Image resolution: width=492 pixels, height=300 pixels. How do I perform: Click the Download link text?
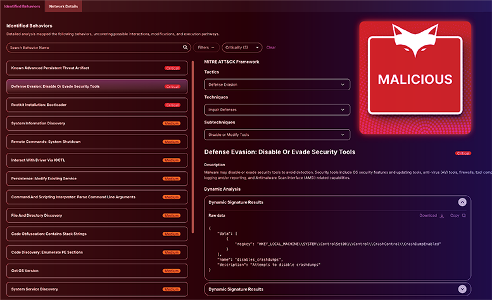pyautogui.click(x=428, y=215)
